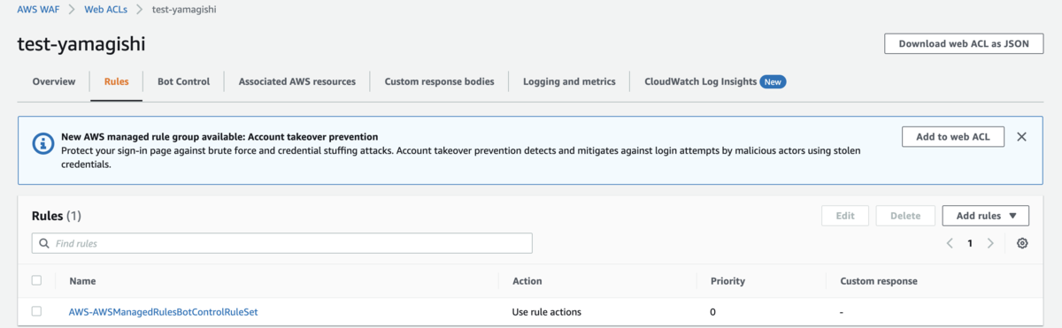The image size is (1062, 328).
Task: Switch to Custom response bodies tab
Action: click(439, 81)
